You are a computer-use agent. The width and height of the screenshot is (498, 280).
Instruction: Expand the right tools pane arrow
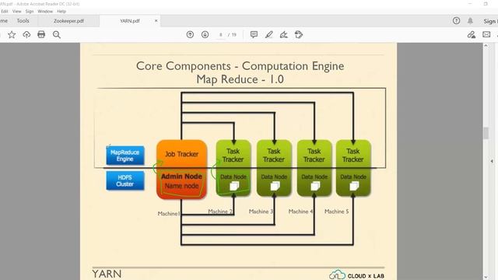[x=492, y=161]
